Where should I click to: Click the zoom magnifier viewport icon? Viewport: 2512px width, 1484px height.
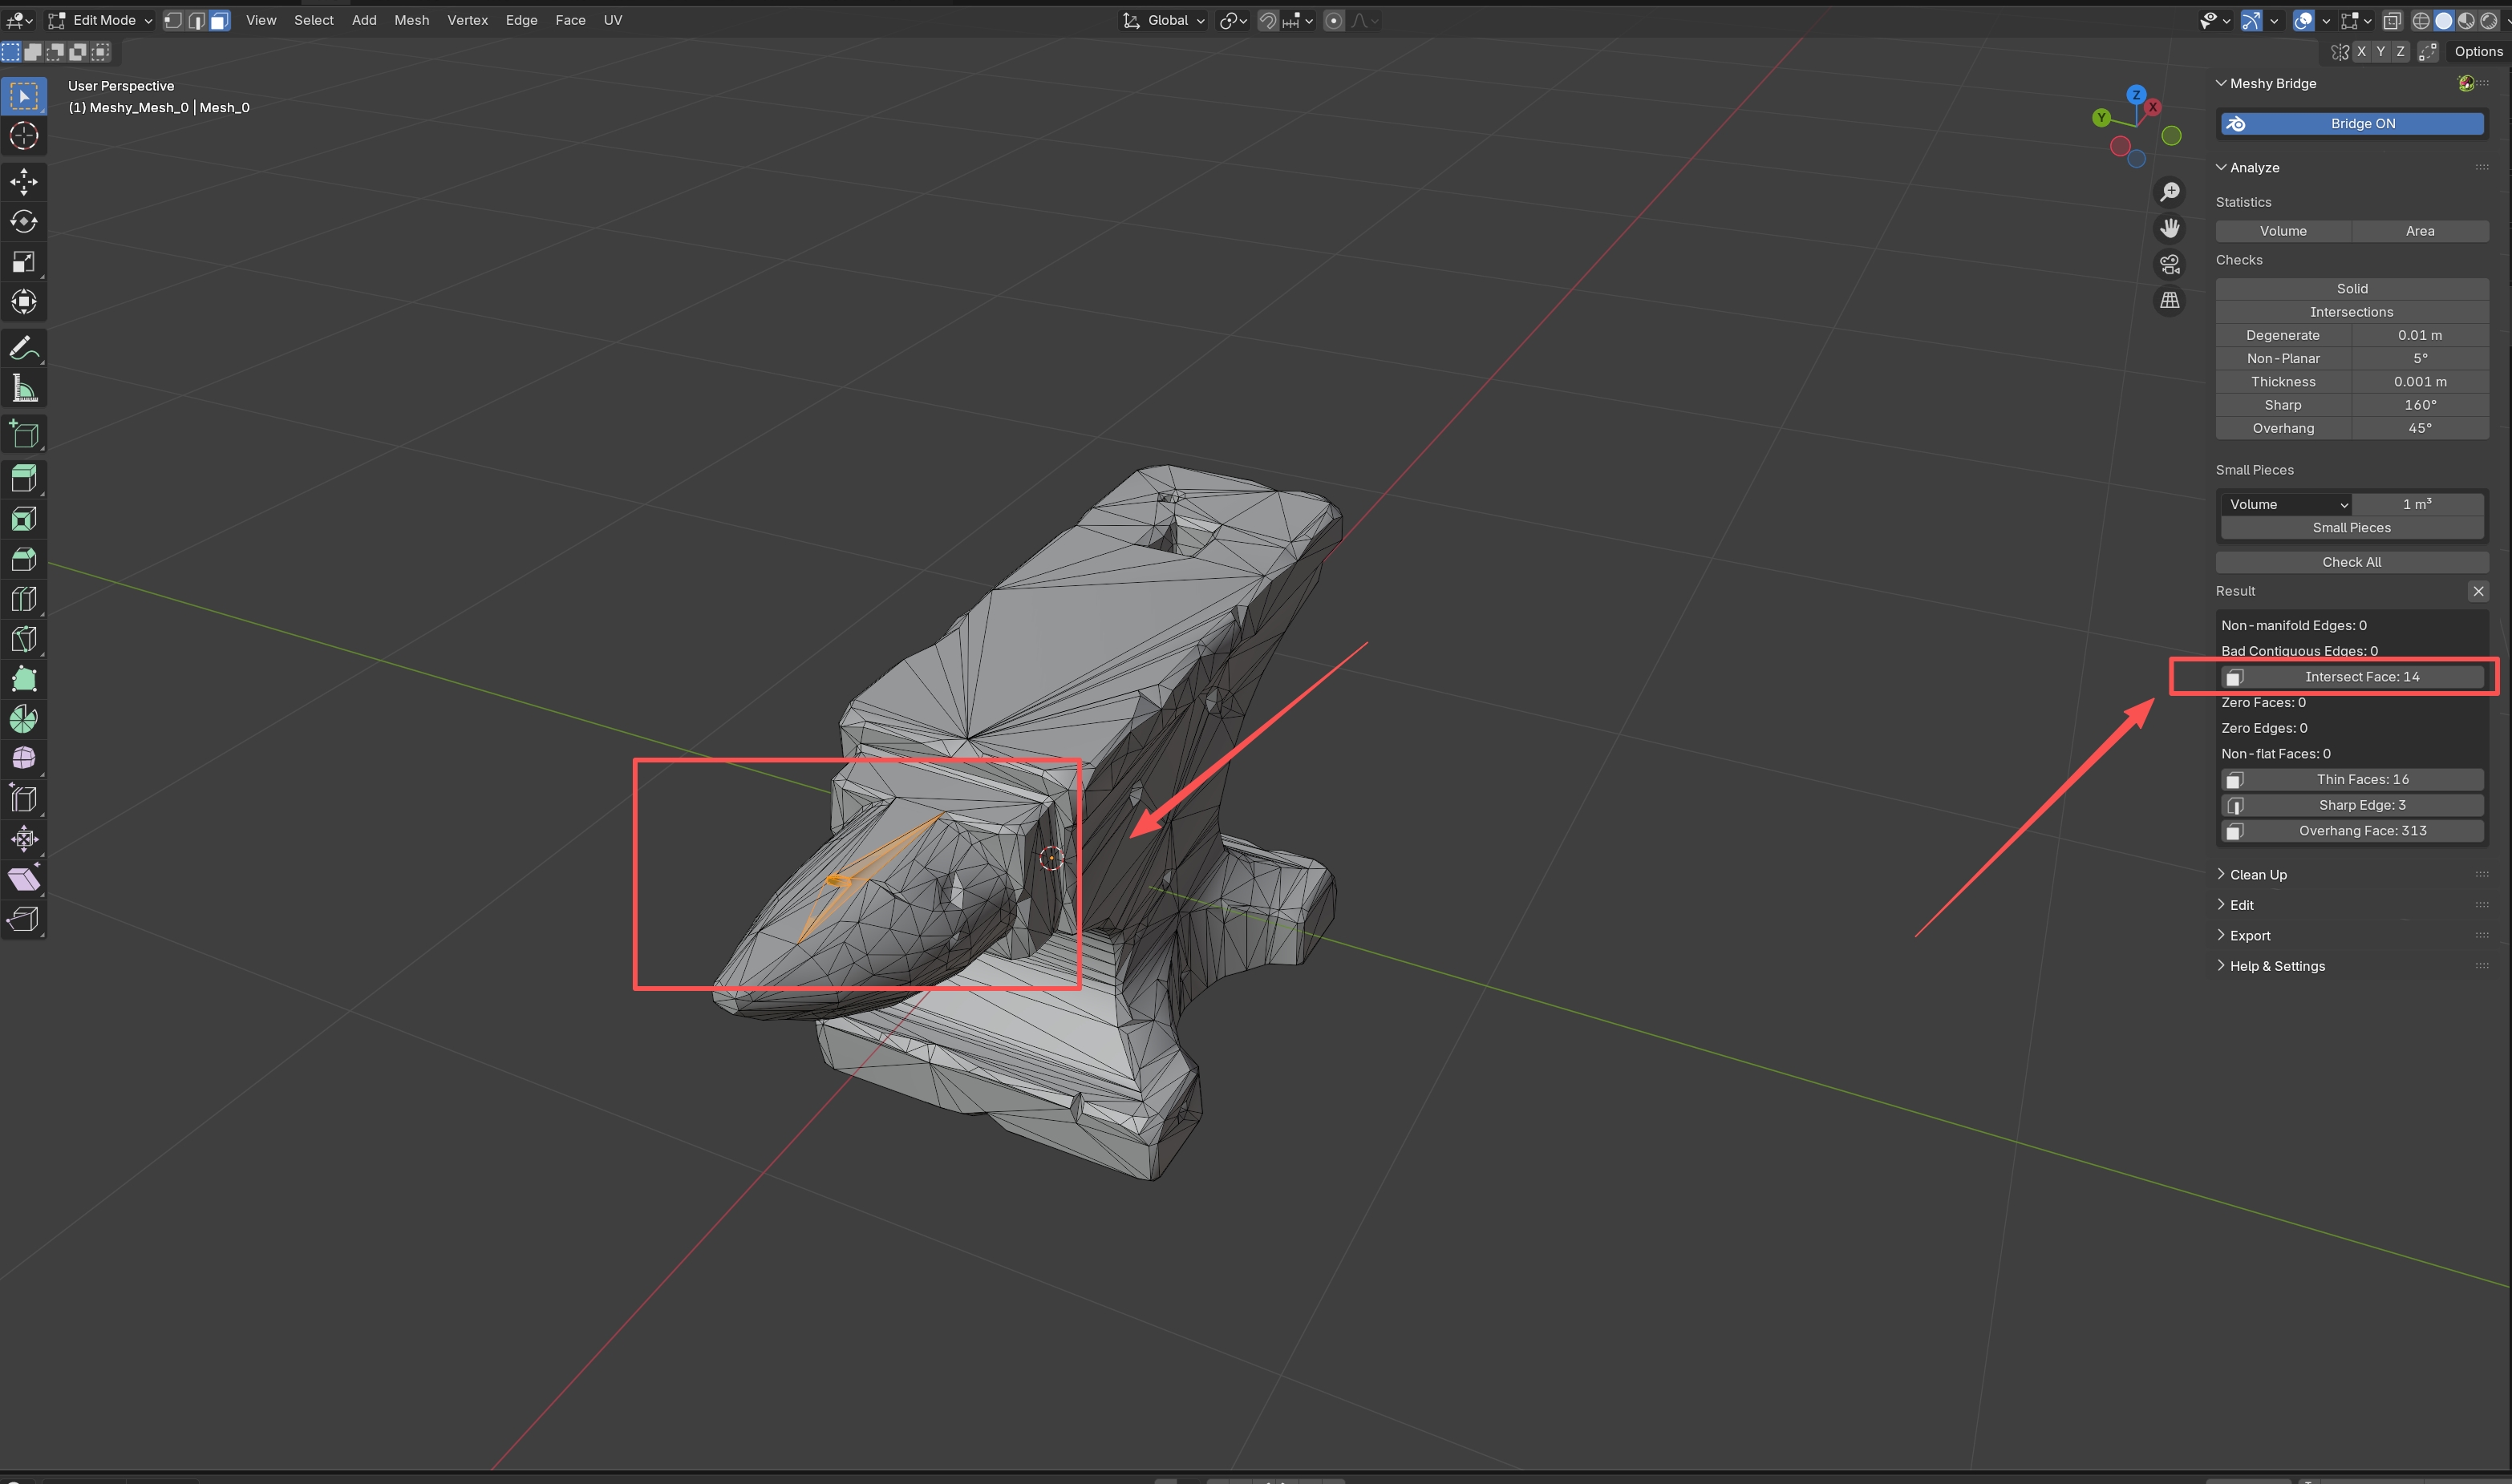tap(2170, 192)
